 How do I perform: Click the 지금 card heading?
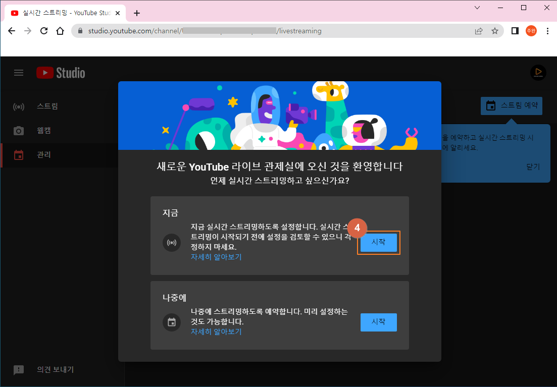171,213
